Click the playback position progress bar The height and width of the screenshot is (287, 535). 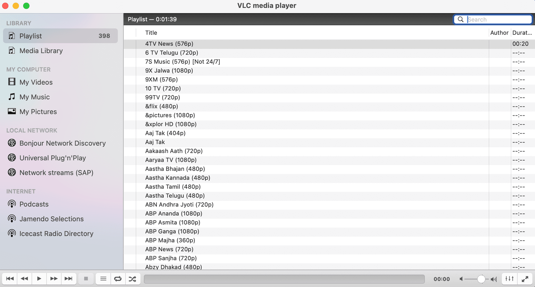[x=284, y=279]
